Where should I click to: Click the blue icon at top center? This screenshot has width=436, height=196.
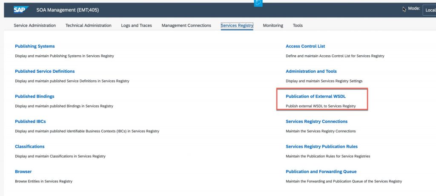pos(258,3)
